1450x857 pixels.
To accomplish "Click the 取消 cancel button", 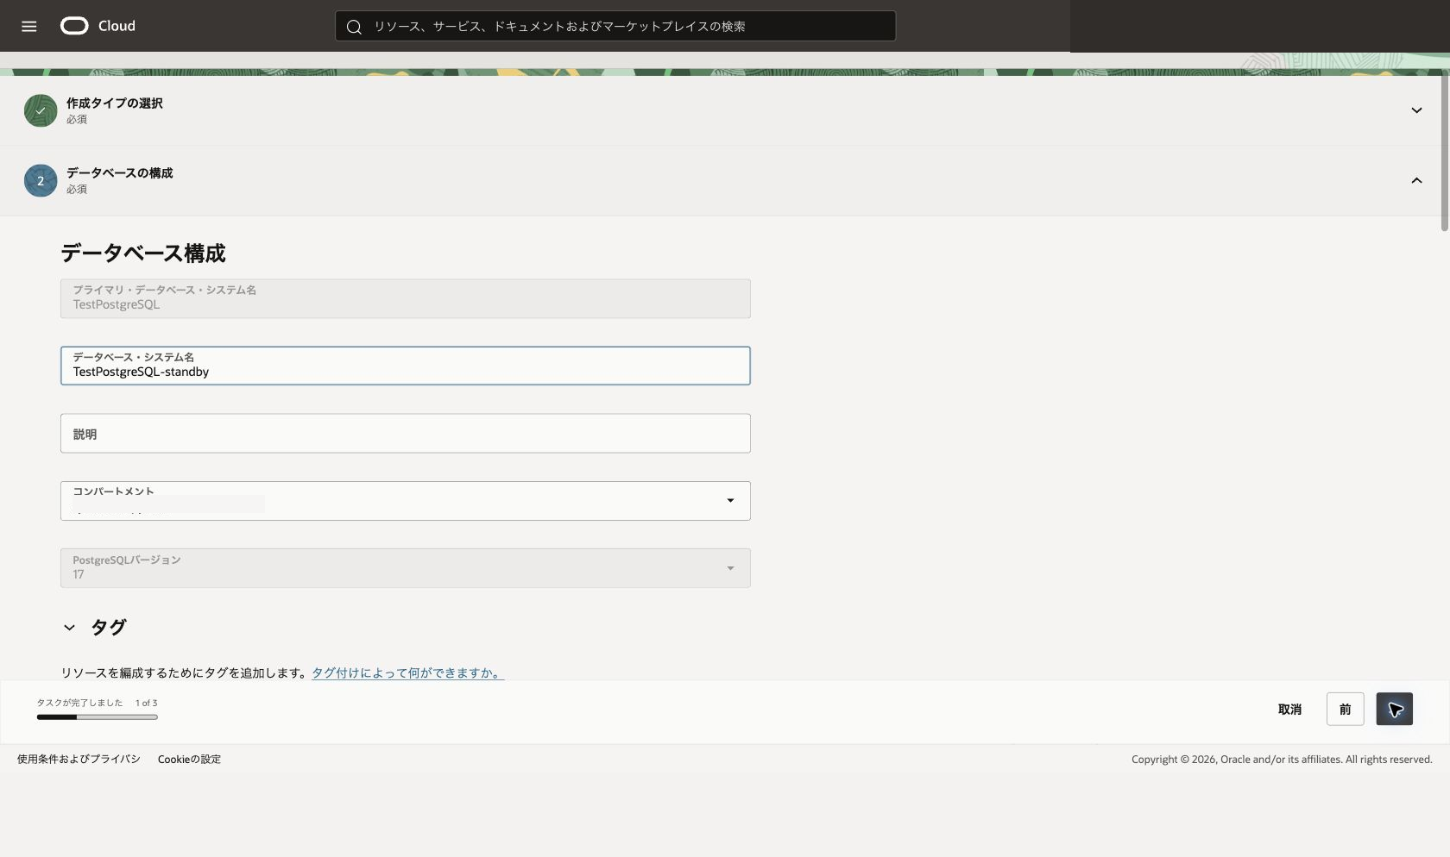I will pyautogui.click(x=1289, y=709).
